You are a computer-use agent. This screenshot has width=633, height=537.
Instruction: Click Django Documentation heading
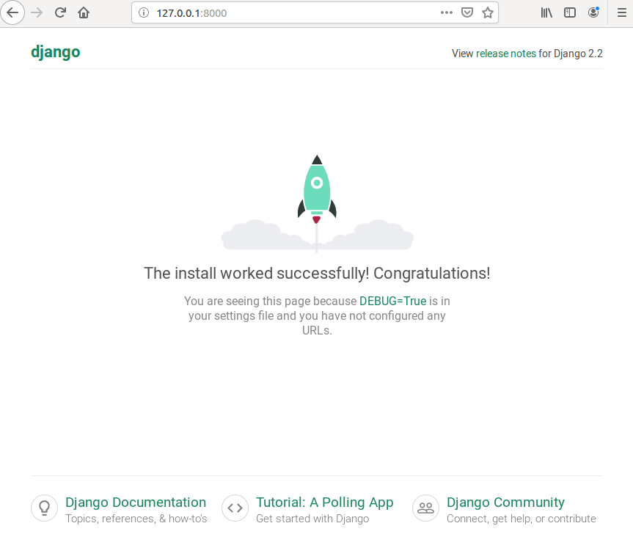tap(136, 503)
